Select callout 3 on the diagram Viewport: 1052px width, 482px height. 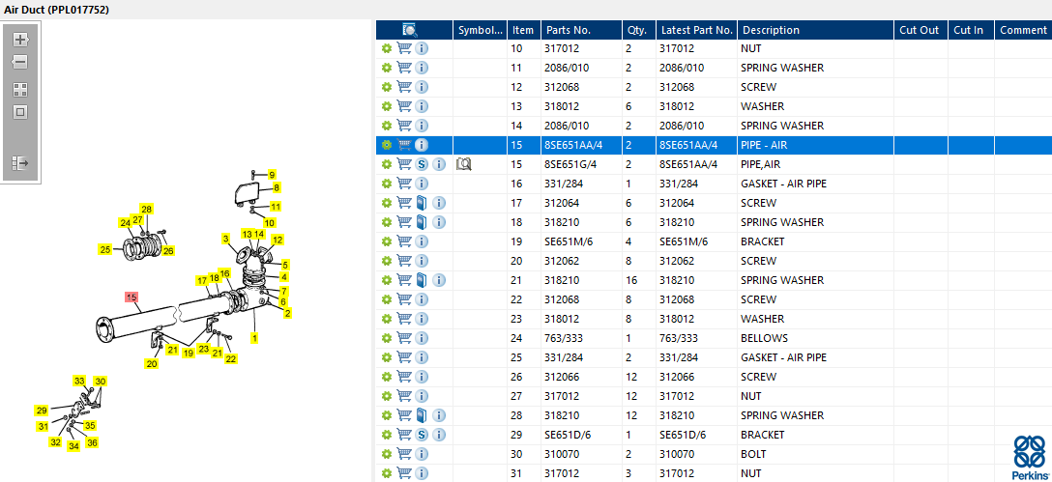coord(225,239)
